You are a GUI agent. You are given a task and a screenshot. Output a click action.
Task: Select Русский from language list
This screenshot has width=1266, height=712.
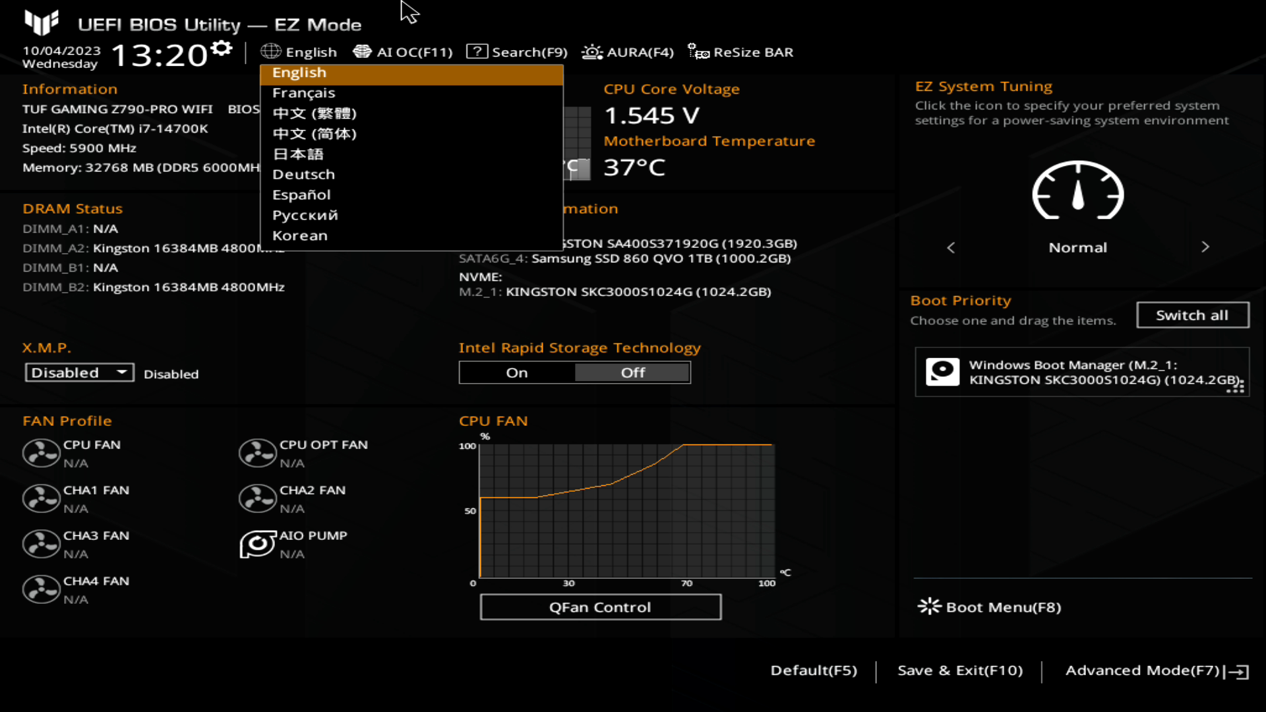pyautogui.click(x=411, y=216)
